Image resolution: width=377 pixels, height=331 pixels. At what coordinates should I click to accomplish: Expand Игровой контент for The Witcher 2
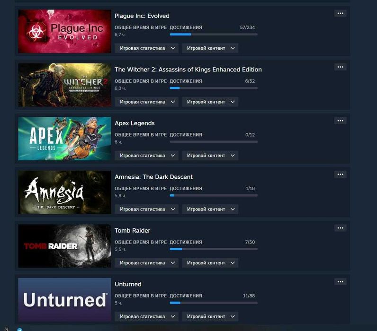(x=210, y=102)
